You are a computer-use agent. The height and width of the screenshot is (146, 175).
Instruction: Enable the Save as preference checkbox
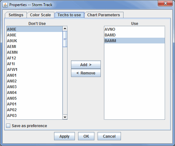click(x=8, y=126)
